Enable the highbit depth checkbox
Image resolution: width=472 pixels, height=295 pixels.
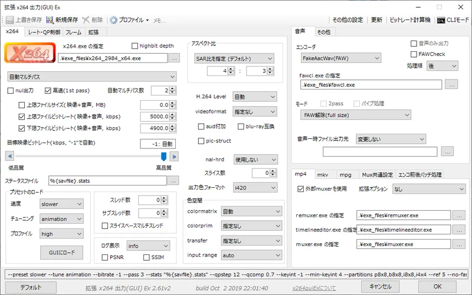point(135,45)
